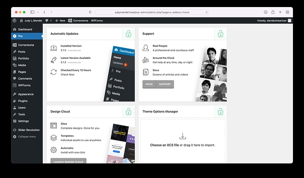Click the Support staff photo collage
This screenshot has height=178, width=304.
point(211,74)
